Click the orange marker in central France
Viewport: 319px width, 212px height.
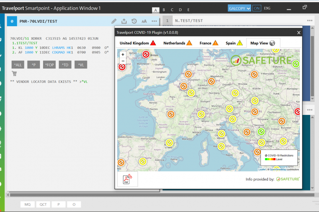coord(171,115)
